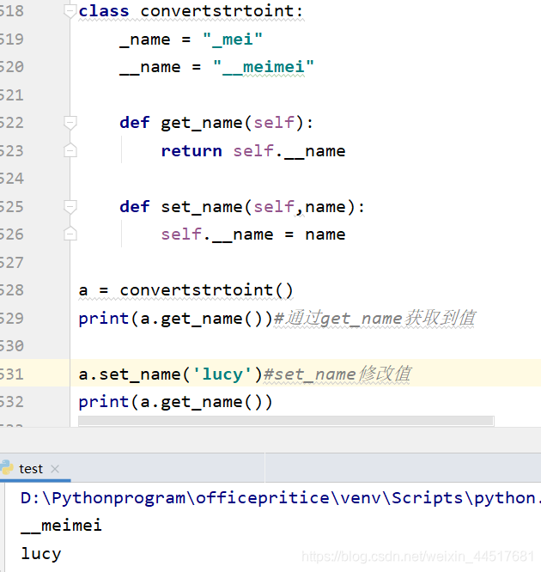Click the class name convertstrtoint on line 518
This screenshot has height=572, width=541.
point(216,11)
